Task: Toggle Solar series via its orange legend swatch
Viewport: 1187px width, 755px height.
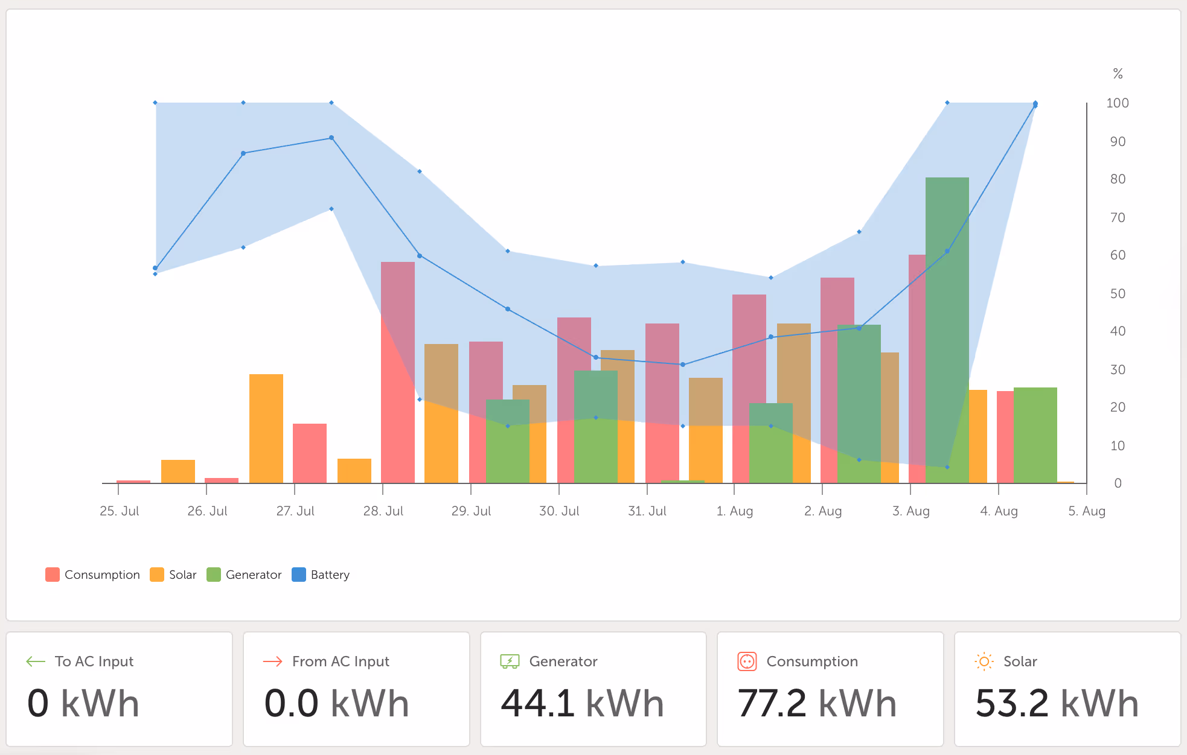Action: point(157,575)
